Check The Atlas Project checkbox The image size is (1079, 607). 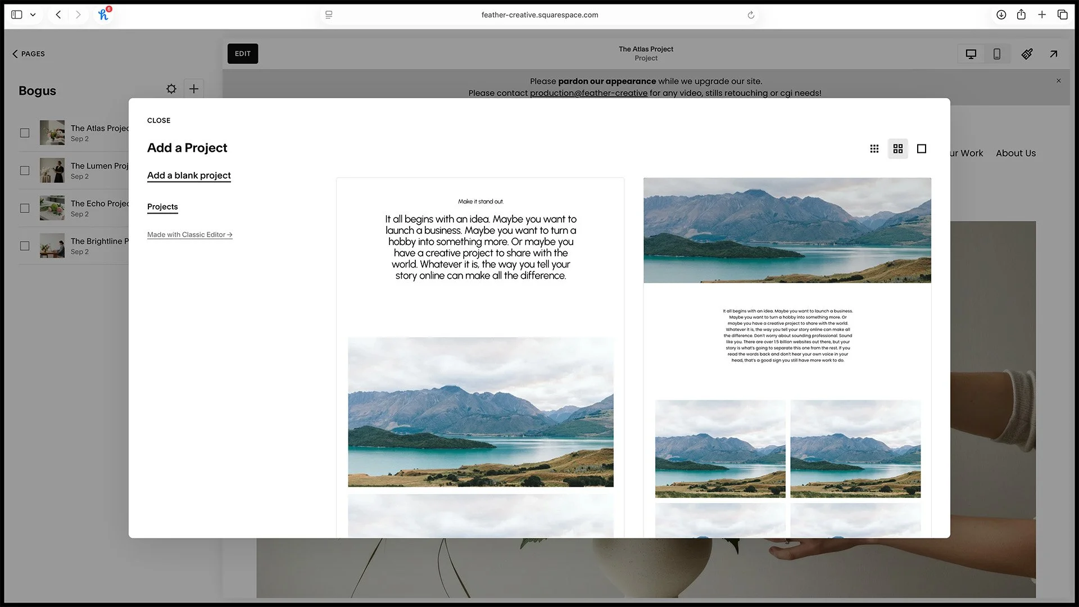[x=25, y=133]
